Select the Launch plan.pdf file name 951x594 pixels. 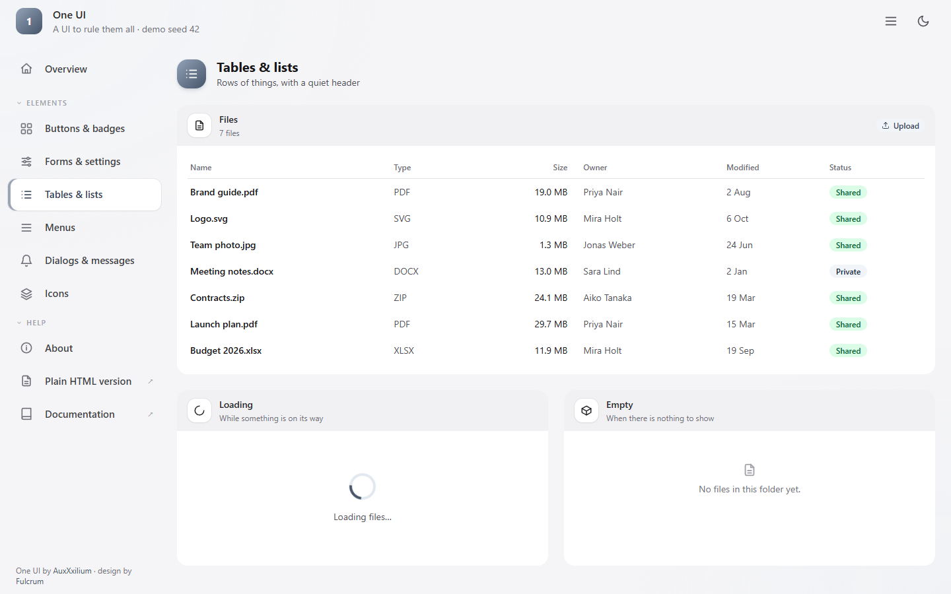pyautogui.click(x=224, y=324)
